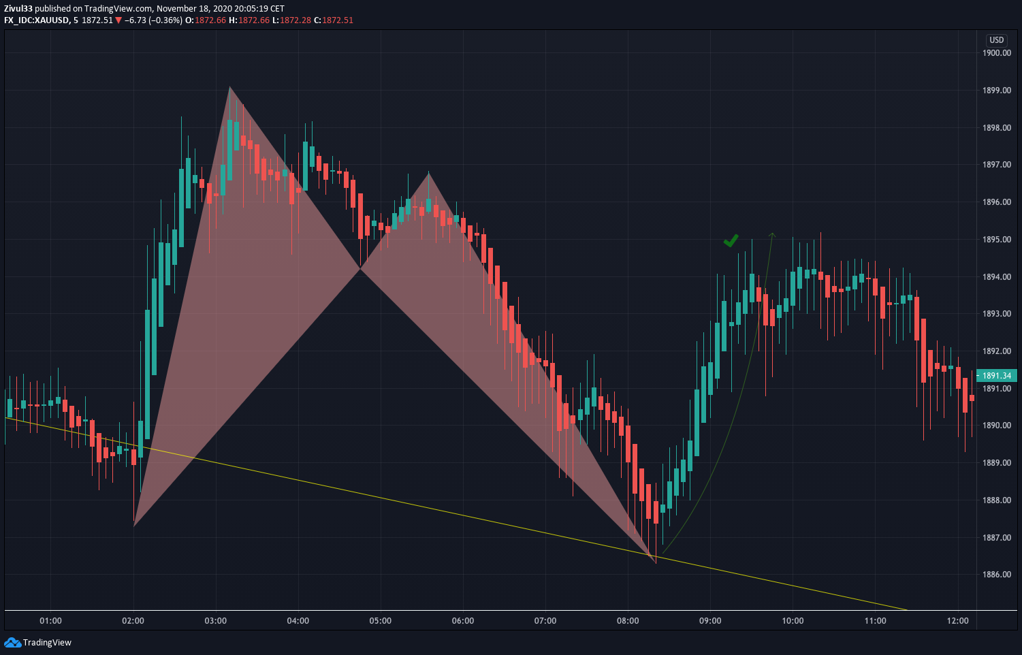Click the last price value 1872.51 after the interval
The height and width of the screenshot is (655, 1022).
coord(97,20)
